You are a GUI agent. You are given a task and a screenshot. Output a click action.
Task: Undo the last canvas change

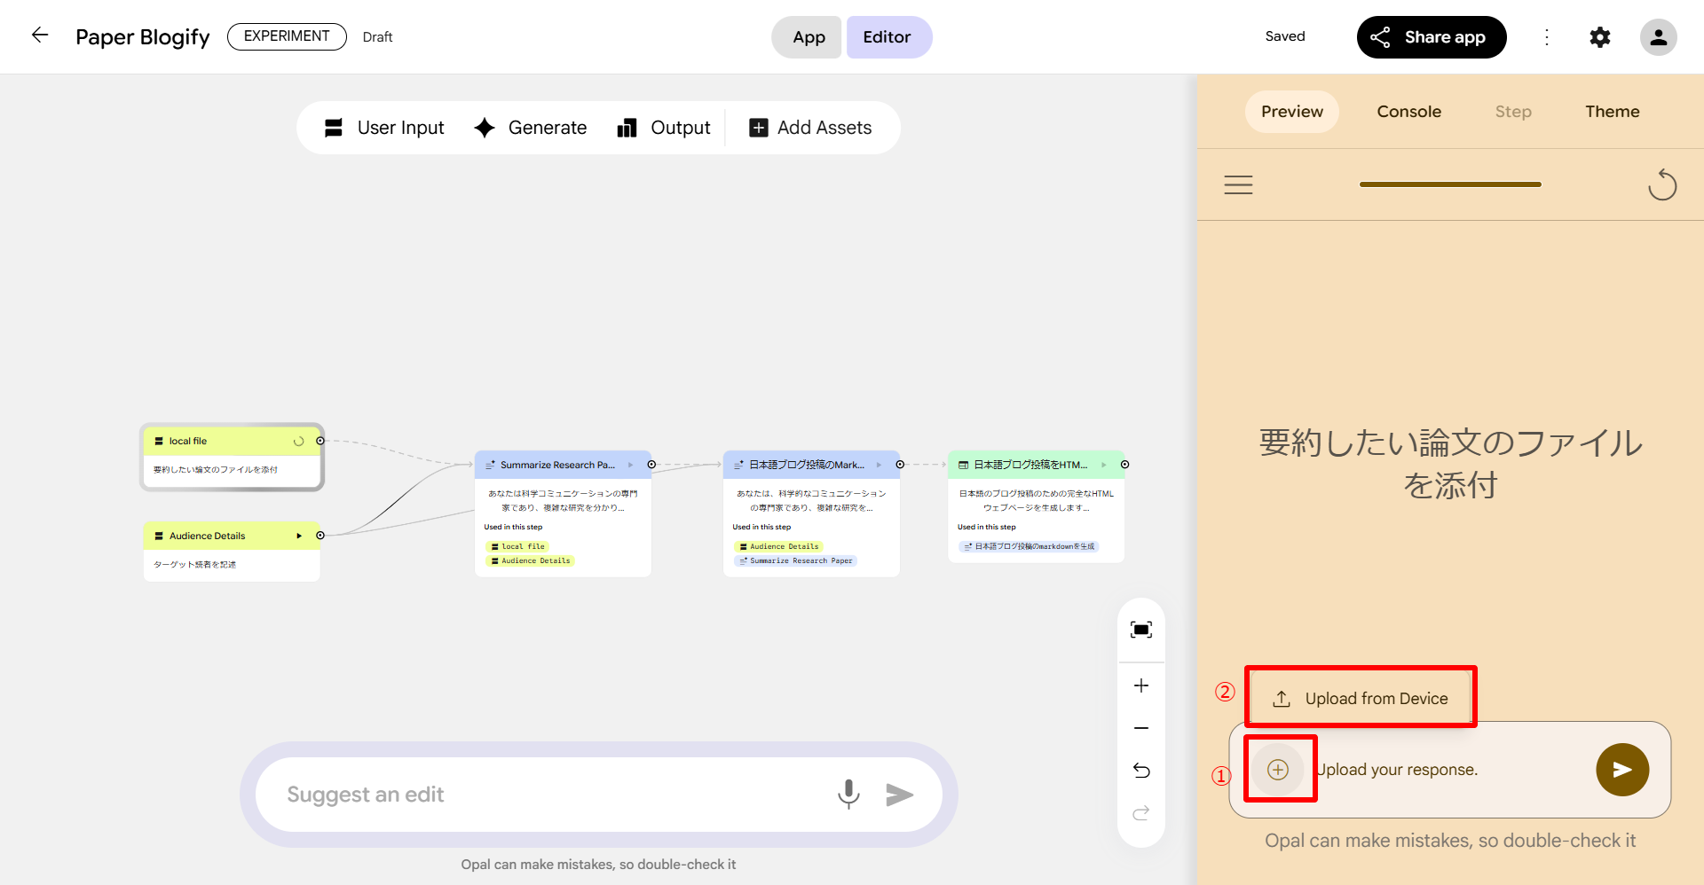pyautogui.click(x=1141, y=771)
